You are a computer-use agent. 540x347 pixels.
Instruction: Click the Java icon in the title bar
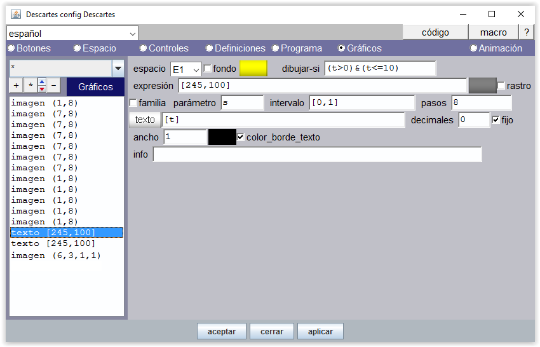tap(15, 14)
